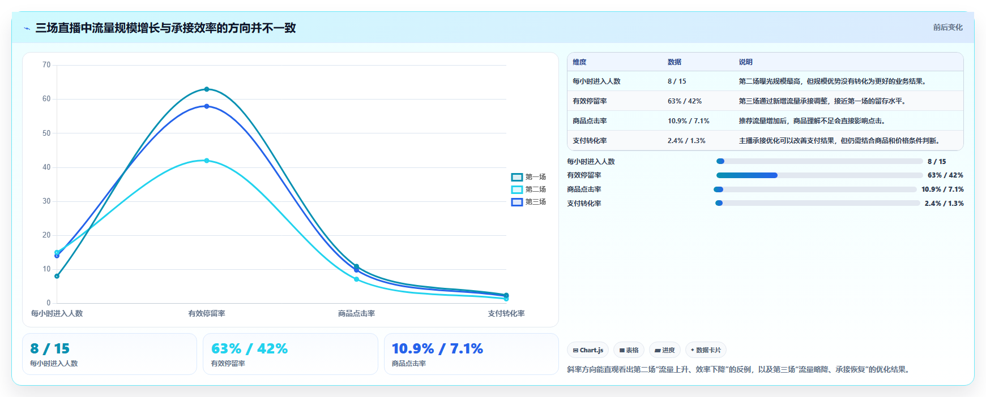Click the 数据 table column header

[x=675, y=62]
